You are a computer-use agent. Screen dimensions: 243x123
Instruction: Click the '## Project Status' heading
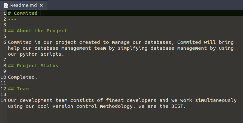pos(33,66)
